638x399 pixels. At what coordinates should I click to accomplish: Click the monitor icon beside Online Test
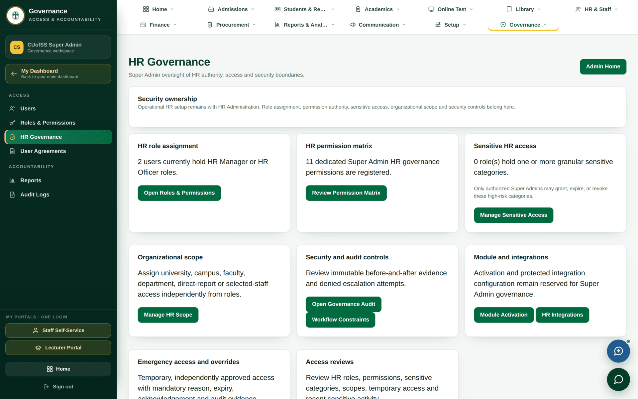click(x=431, y=9)
